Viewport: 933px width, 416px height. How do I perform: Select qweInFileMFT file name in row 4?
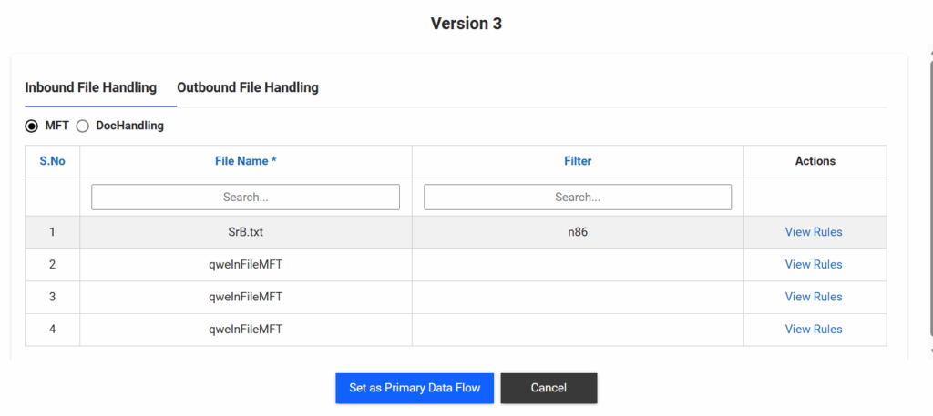pyautogui.click(x=245, y=330)
